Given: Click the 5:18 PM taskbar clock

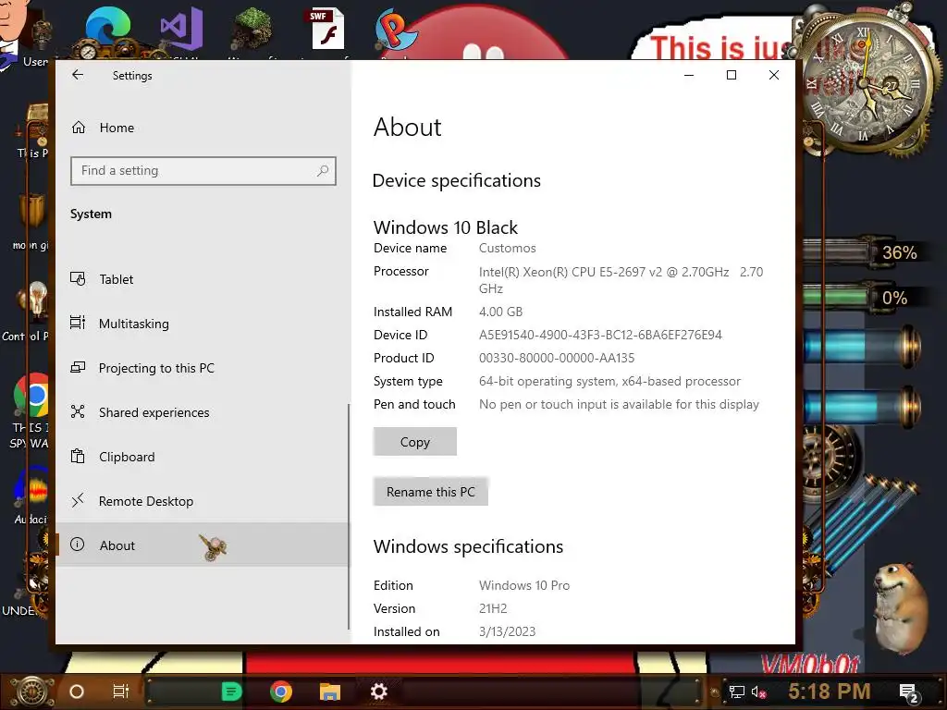Looking at the screenshot, I should click(x=830, y=691).
